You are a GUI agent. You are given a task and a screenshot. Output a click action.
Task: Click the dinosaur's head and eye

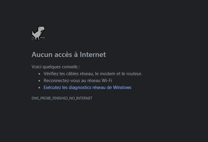click(41, 29)
